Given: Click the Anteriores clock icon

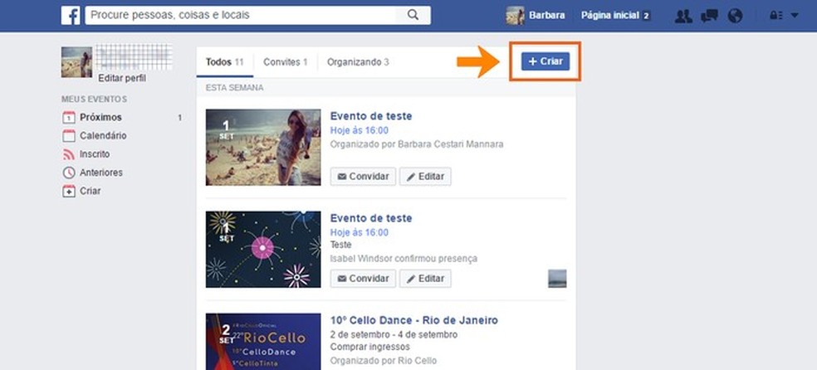Looking at the screenshot, I should click(69, 173).
